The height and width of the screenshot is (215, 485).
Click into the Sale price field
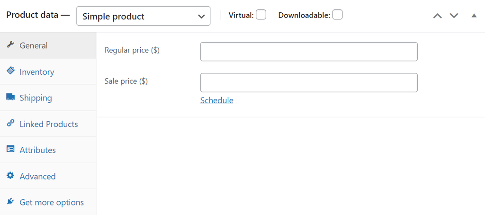point(309,82)
